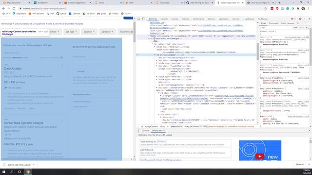Go back with the browser back arrow
Viewport: 312px width, 175px height.
coord(3,9)
